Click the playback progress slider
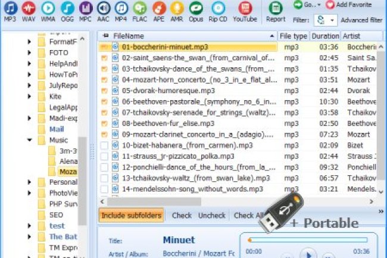Screen dimensions: 387x258 click(308, 240)
